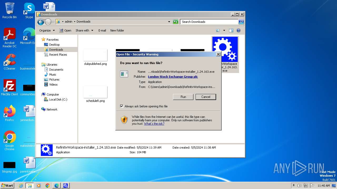Click the search magnifier icon

(241, 22)
